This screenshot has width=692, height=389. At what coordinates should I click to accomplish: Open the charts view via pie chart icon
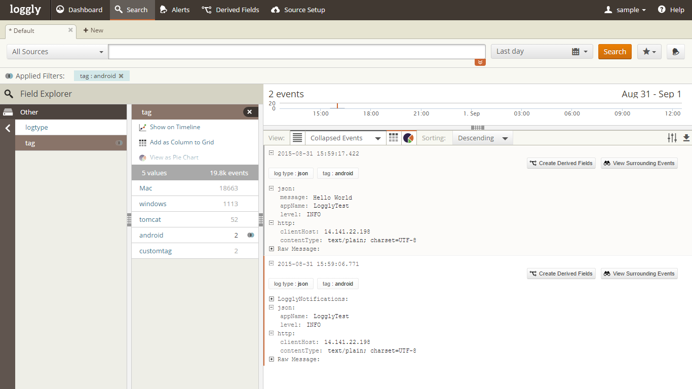tap(408, 137)
